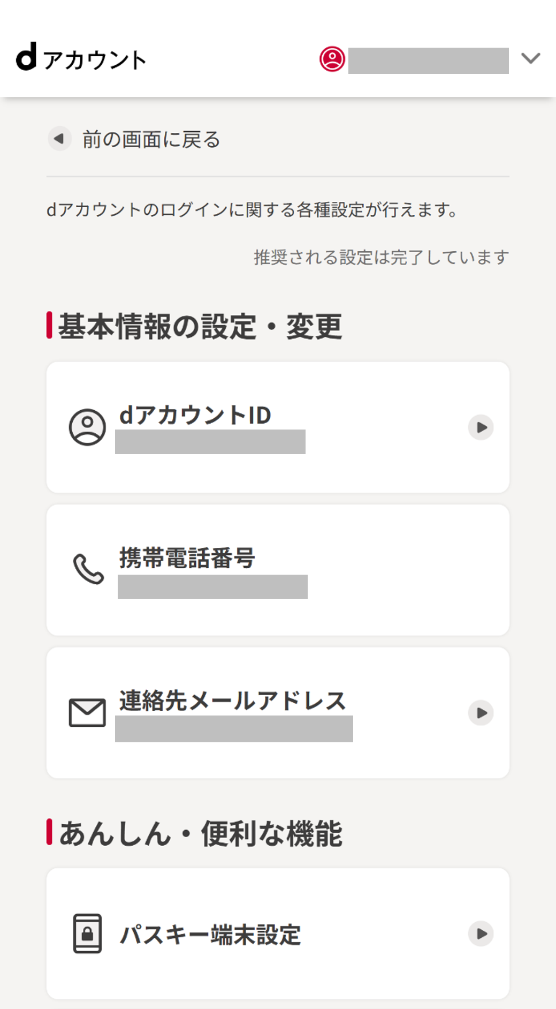Open the 携帯電話番号 settings card
The height and width of the screenshot is (1009, 556).
[x=278, y=569]
